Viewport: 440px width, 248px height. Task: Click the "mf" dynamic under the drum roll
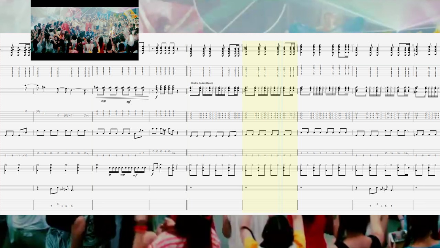135,175
